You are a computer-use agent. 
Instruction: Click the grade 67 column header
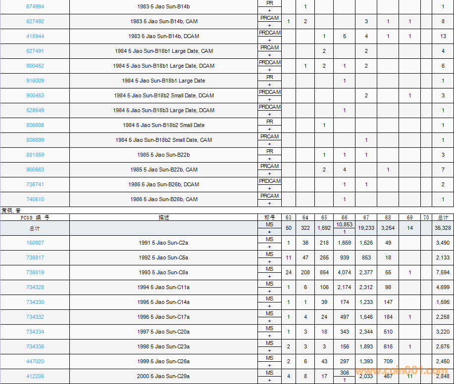pos(366,217)
